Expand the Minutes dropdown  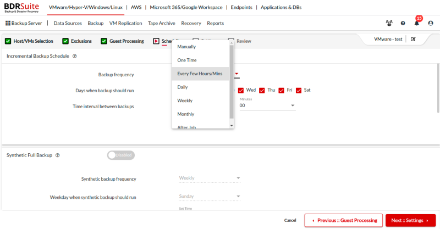tap(293, 105)
